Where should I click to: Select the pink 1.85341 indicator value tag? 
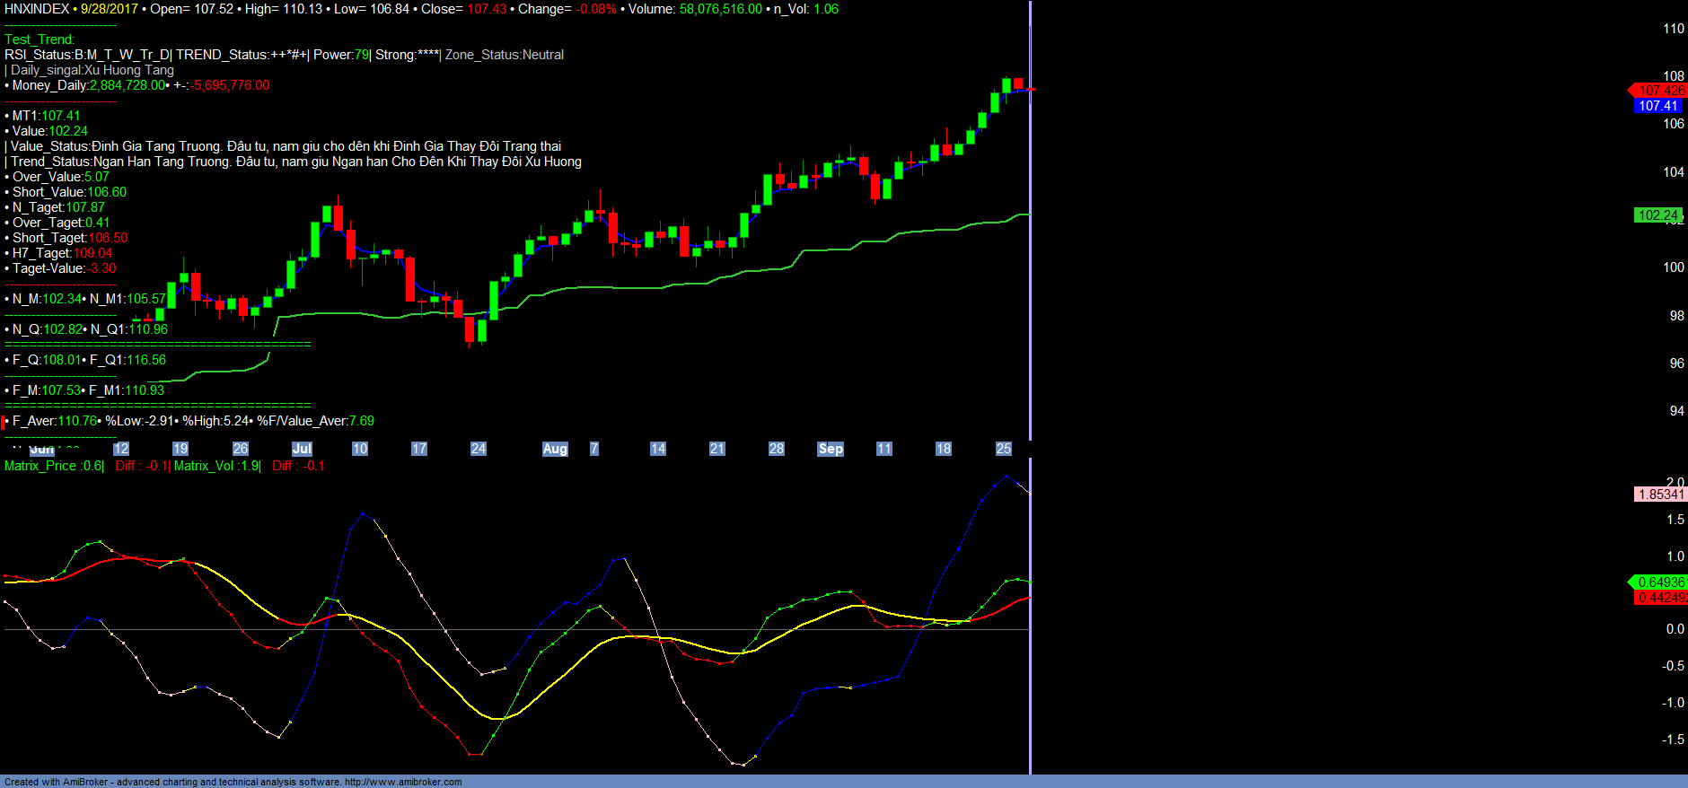coord(1660,495)
